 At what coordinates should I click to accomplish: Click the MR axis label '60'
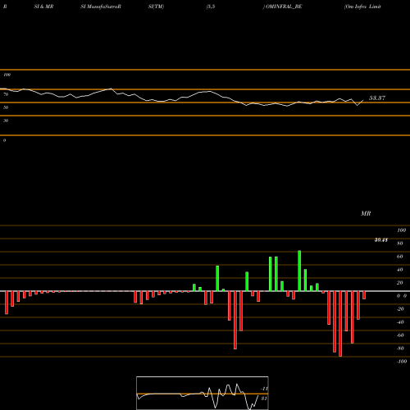[400, 257]
